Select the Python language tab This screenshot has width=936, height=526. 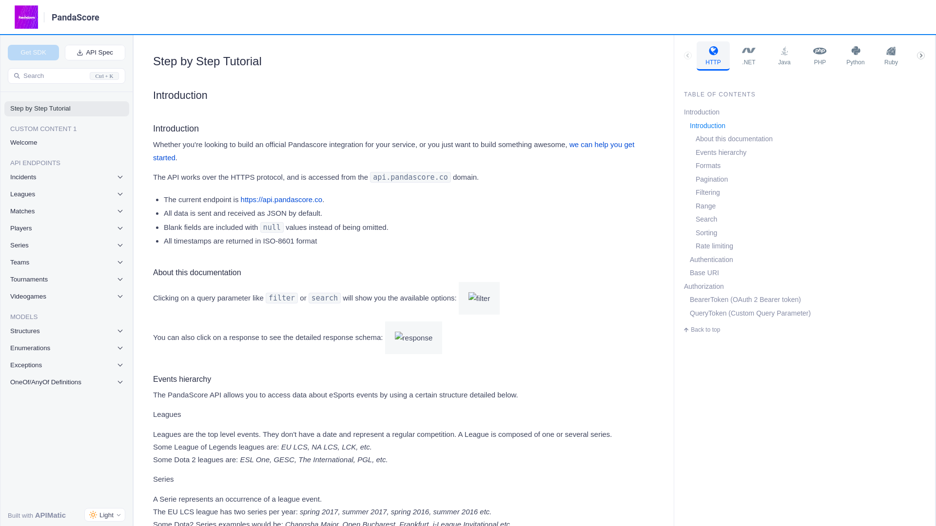(x=855, y=56)
